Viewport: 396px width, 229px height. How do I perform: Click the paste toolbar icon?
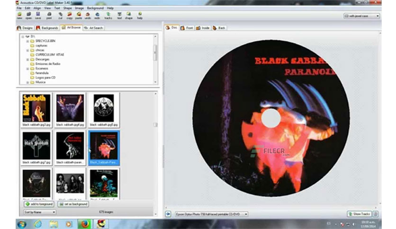[x=79, y=16]
